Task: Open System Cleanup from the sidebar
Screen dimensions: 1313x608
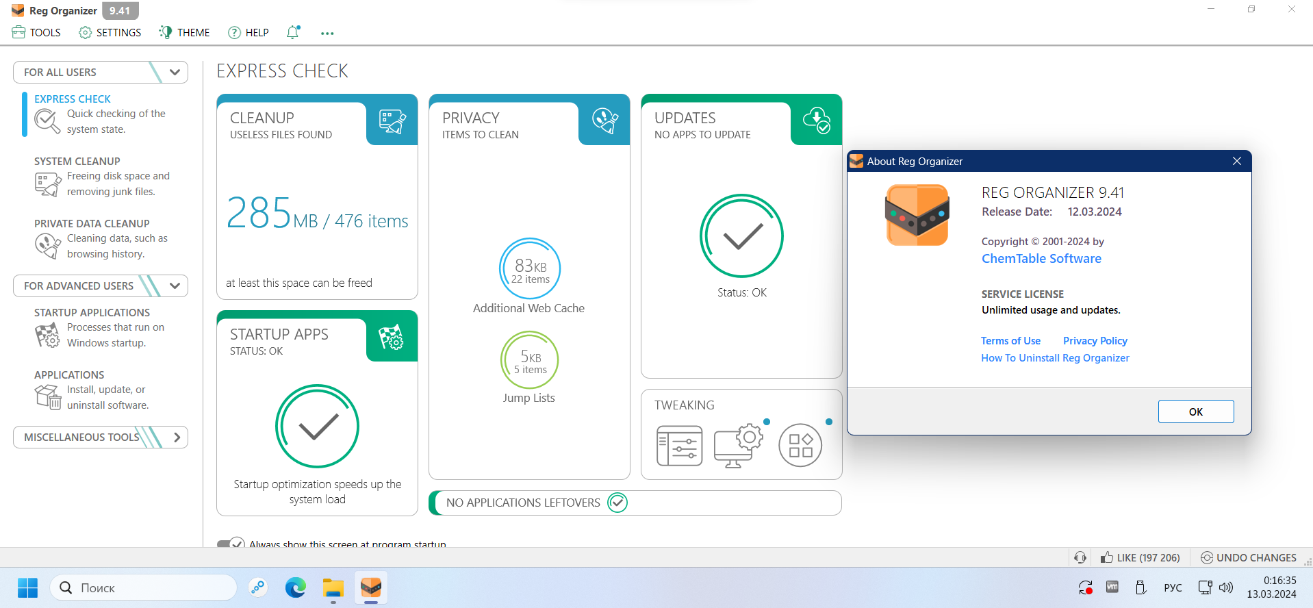Action: click(x=103, y=177)
